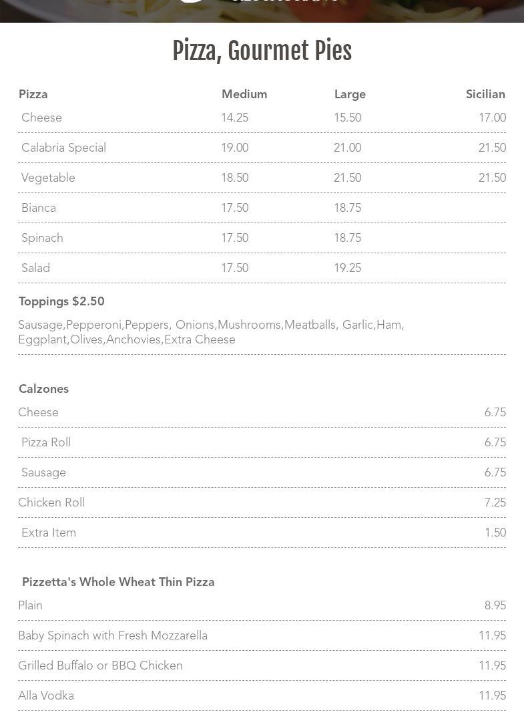Screen dimensions: 524x727
Task: Select the Medium column header
Action: [244, 94]
